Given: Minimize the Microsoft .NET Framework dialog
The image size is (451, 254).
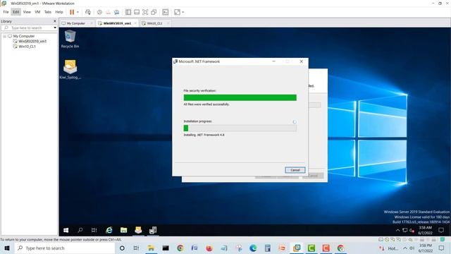Looking at the screenshot, I should pyautogui.click(x=274, y=61).
